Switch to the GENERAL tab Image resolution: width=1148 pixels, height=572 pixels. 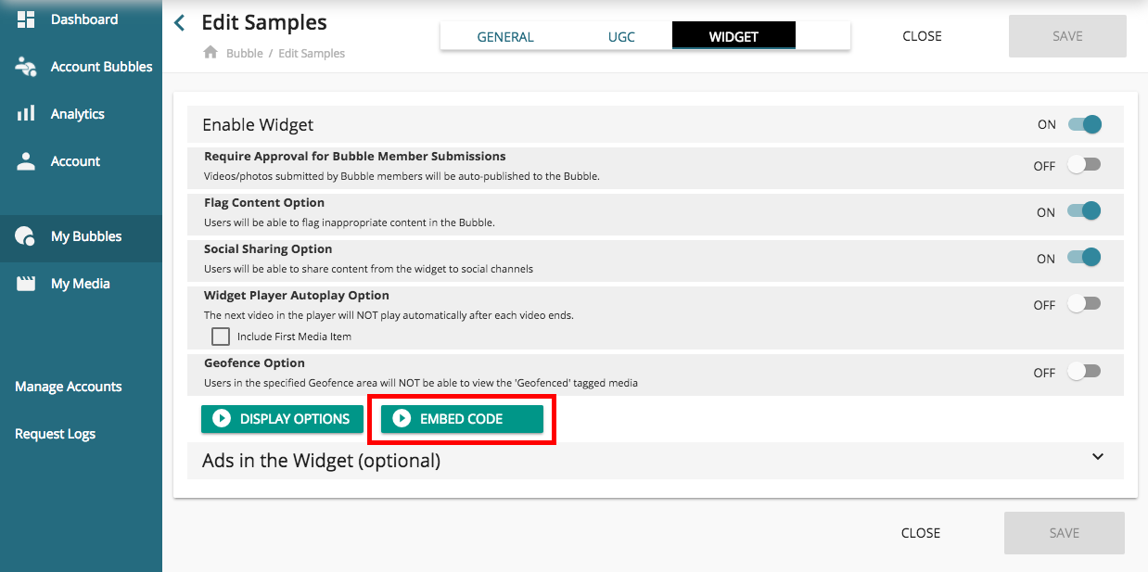505,37
